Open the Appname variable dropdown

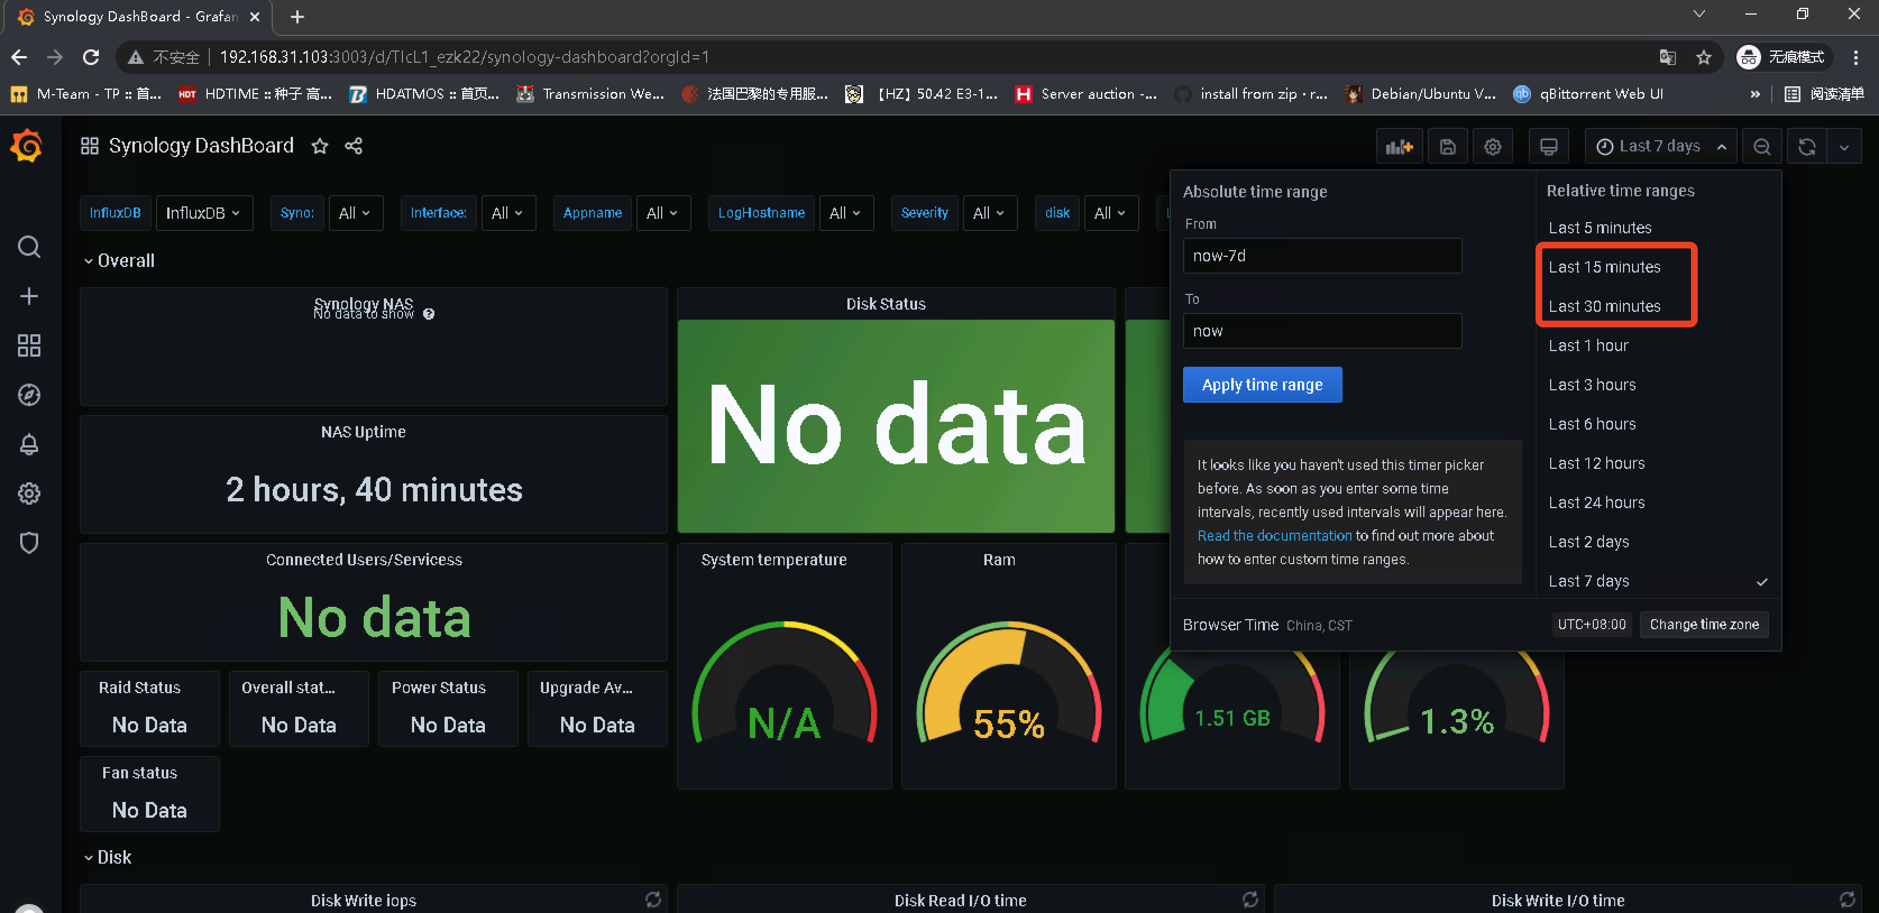663,213
